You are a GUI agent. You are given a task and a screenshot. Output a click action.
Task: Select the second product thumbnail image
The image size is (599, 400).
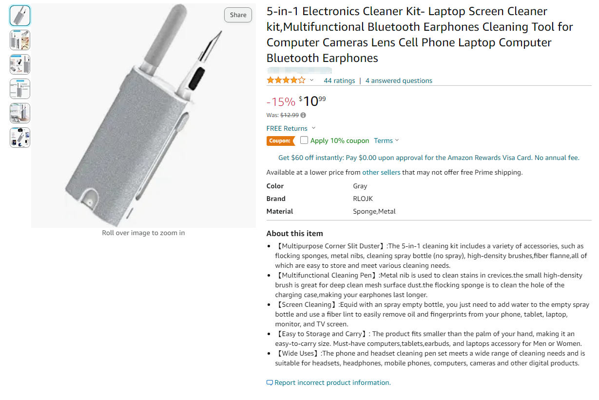coord(20,40)
